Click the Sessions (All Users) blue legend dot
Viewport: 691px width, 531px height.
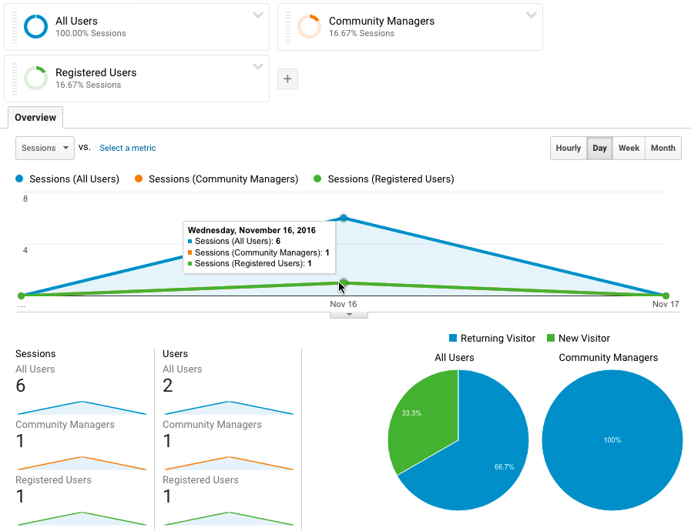tap(20, 179)
